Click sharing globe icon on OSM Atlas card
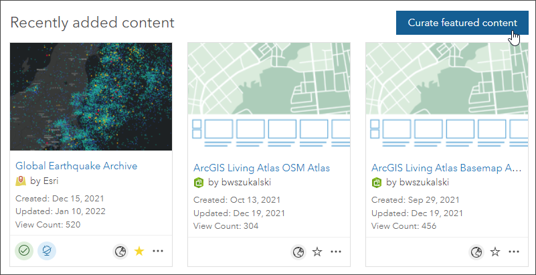The image size is (536, 275). coord(298,252)
